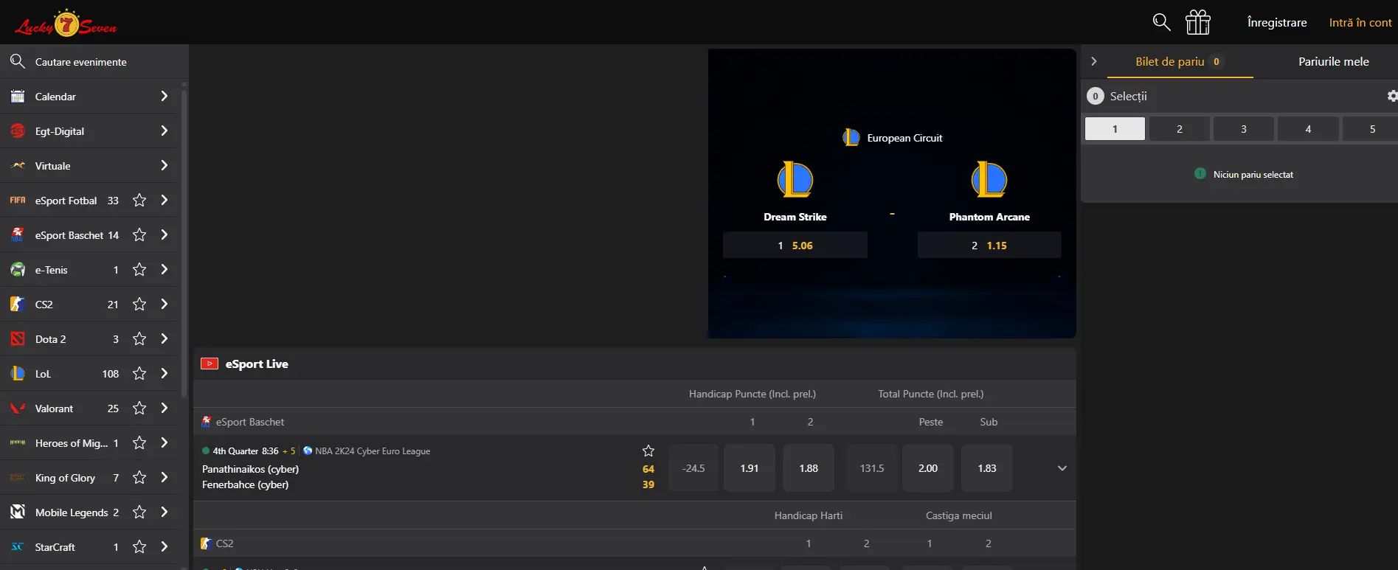Select handicap odds 1.91 for Panathinaikos
Viewport: 1398px width, 570px height.
click(x=750, y=468)
